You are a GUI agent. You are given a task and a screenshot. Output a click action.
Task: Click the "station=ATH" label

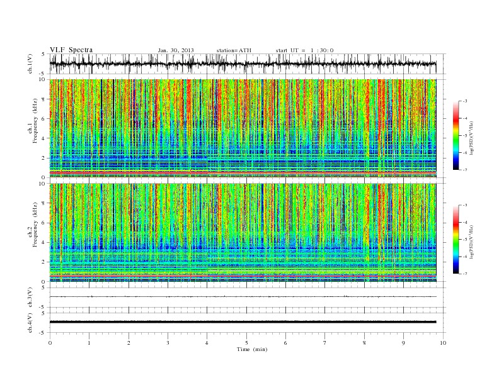pyautogui.click(x=234, y=50)
